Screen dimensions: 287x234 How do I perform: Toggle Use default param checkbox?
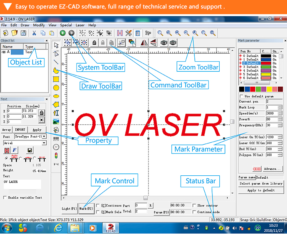coord(241,96)
